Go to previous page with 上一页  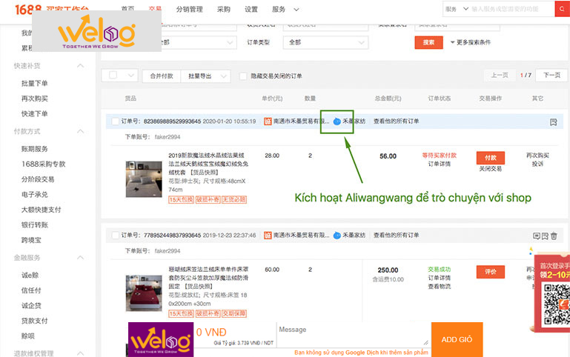[x=500, y=75]
